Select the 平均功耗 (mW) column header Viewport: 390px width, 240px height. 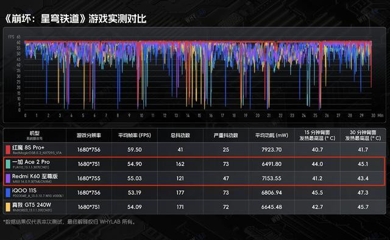[x=272, y=136]
